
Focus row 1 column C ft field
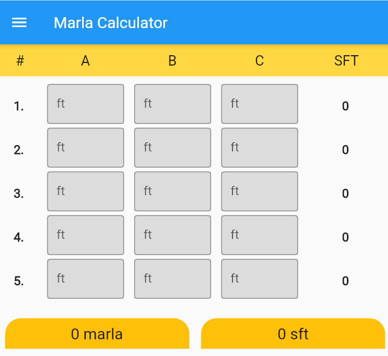260,104
